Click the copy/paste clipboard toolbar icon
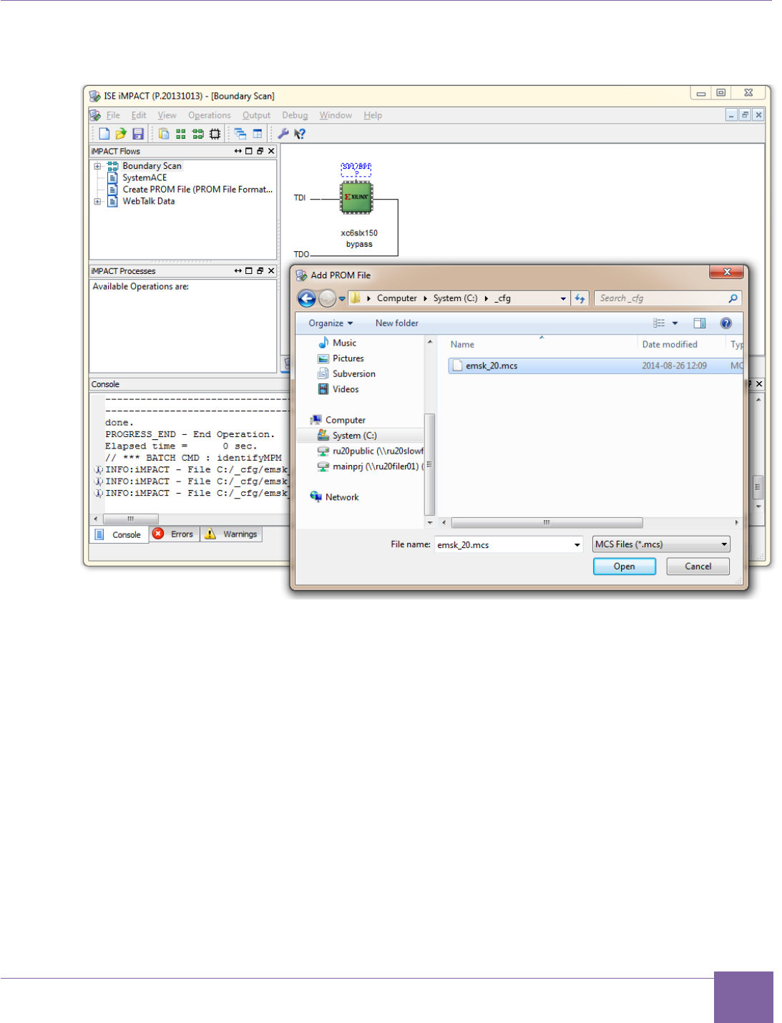 point(164,134)
